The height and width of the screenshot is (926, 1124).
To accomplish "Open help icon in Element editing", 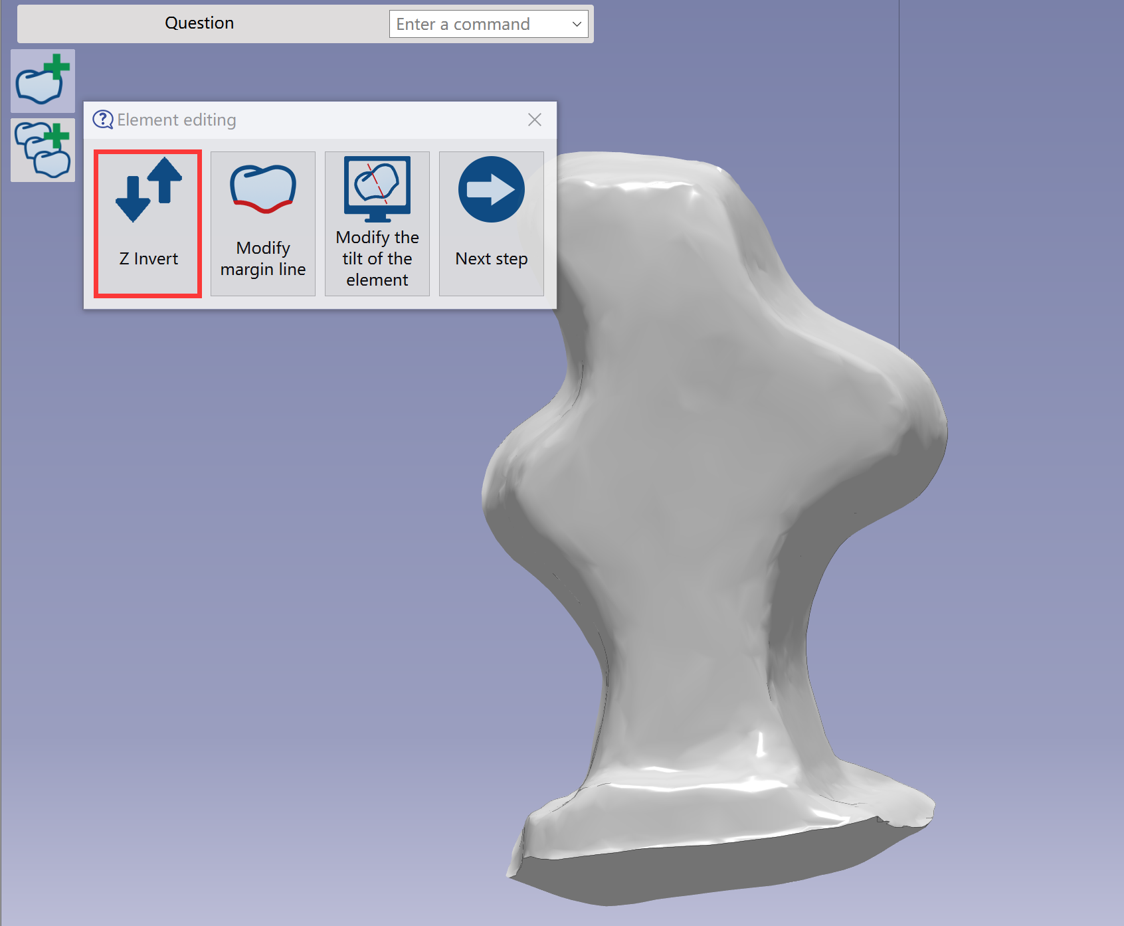I will tap(103, 120).
